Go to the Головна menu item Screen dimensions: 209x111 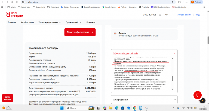click(x=12, y=22)
